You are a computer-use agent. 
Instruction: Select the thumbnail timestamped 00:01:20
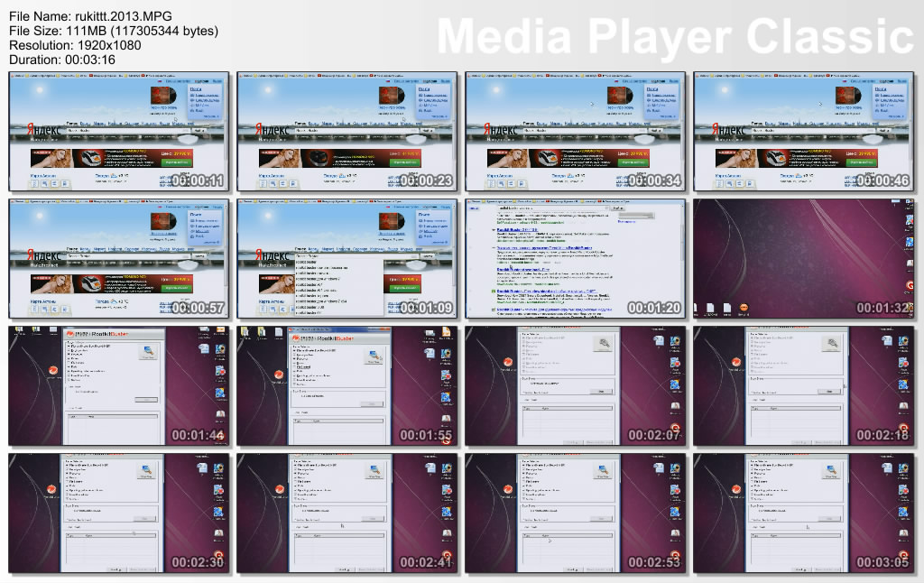click(x=575, y=259)
